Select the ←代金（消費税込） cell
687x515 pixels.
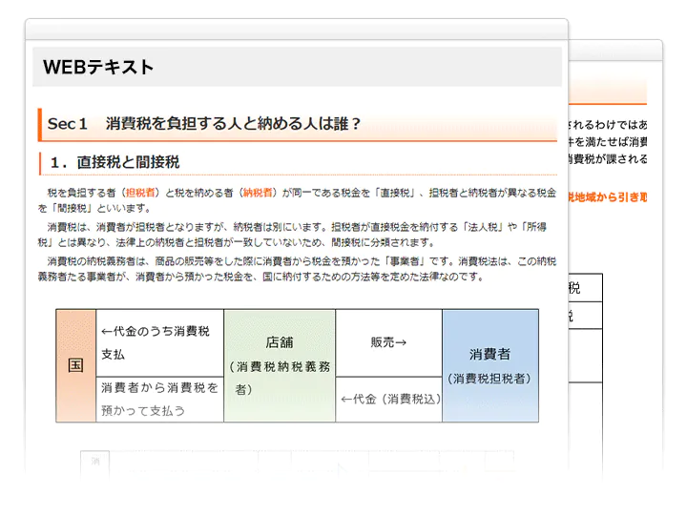point(388,400)
